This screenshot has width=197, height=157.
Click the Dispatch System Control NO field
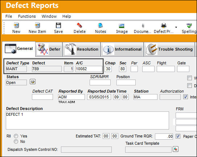86,149
